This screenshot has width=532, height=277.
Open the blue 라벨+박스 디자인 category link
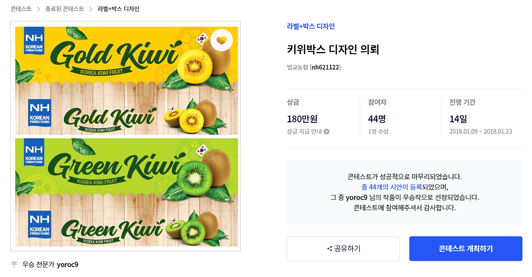311,27
